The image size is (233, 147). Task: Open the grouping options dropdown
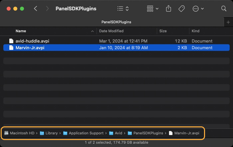tap(152, 9)
